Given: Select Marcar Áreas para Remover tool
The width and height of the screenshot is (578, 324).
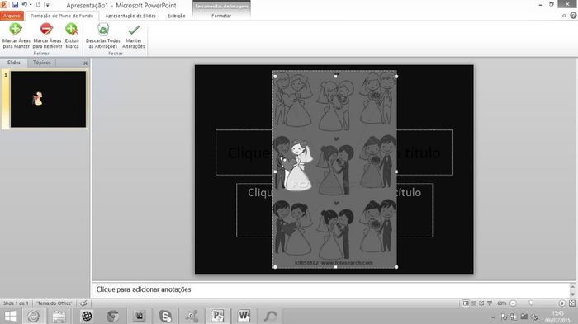Looking at the screenshot, I should [47, 35].
